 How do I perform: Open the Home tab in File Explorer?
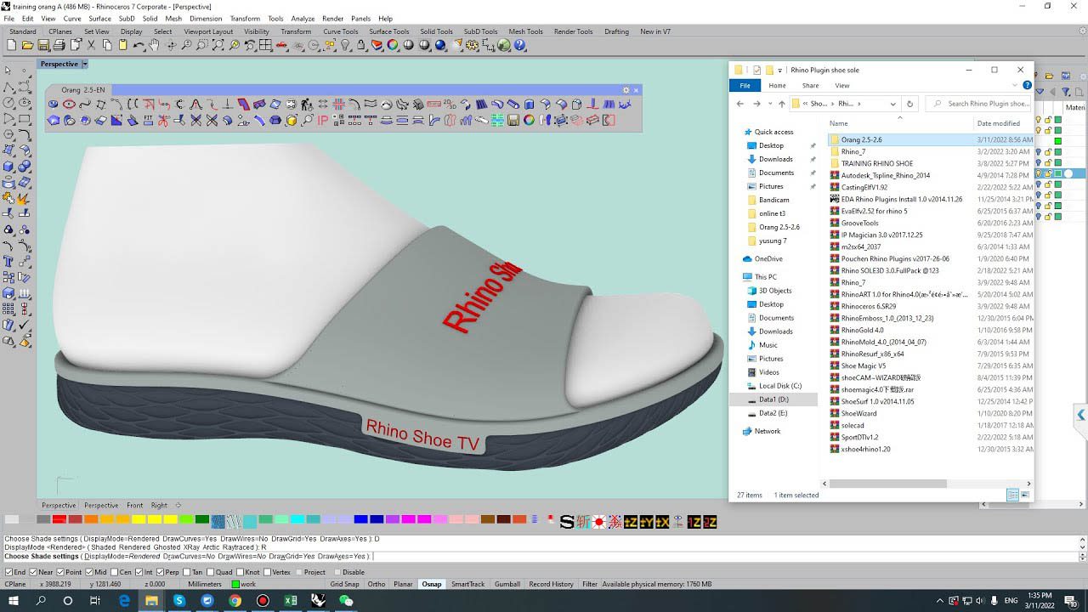tap(777, 85)
